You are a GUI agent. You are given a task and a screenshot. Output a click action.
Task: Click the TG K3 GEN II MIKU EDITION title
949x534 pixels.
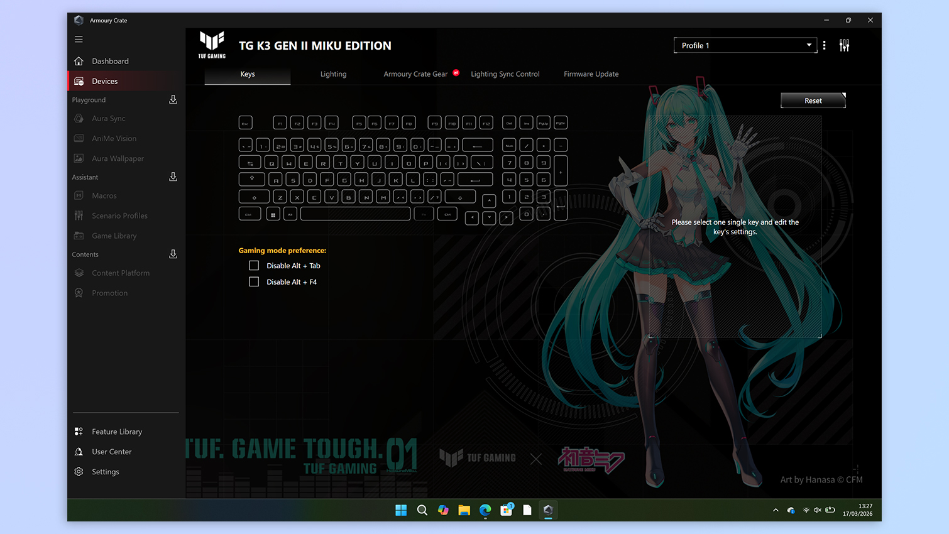coord(315,46)
